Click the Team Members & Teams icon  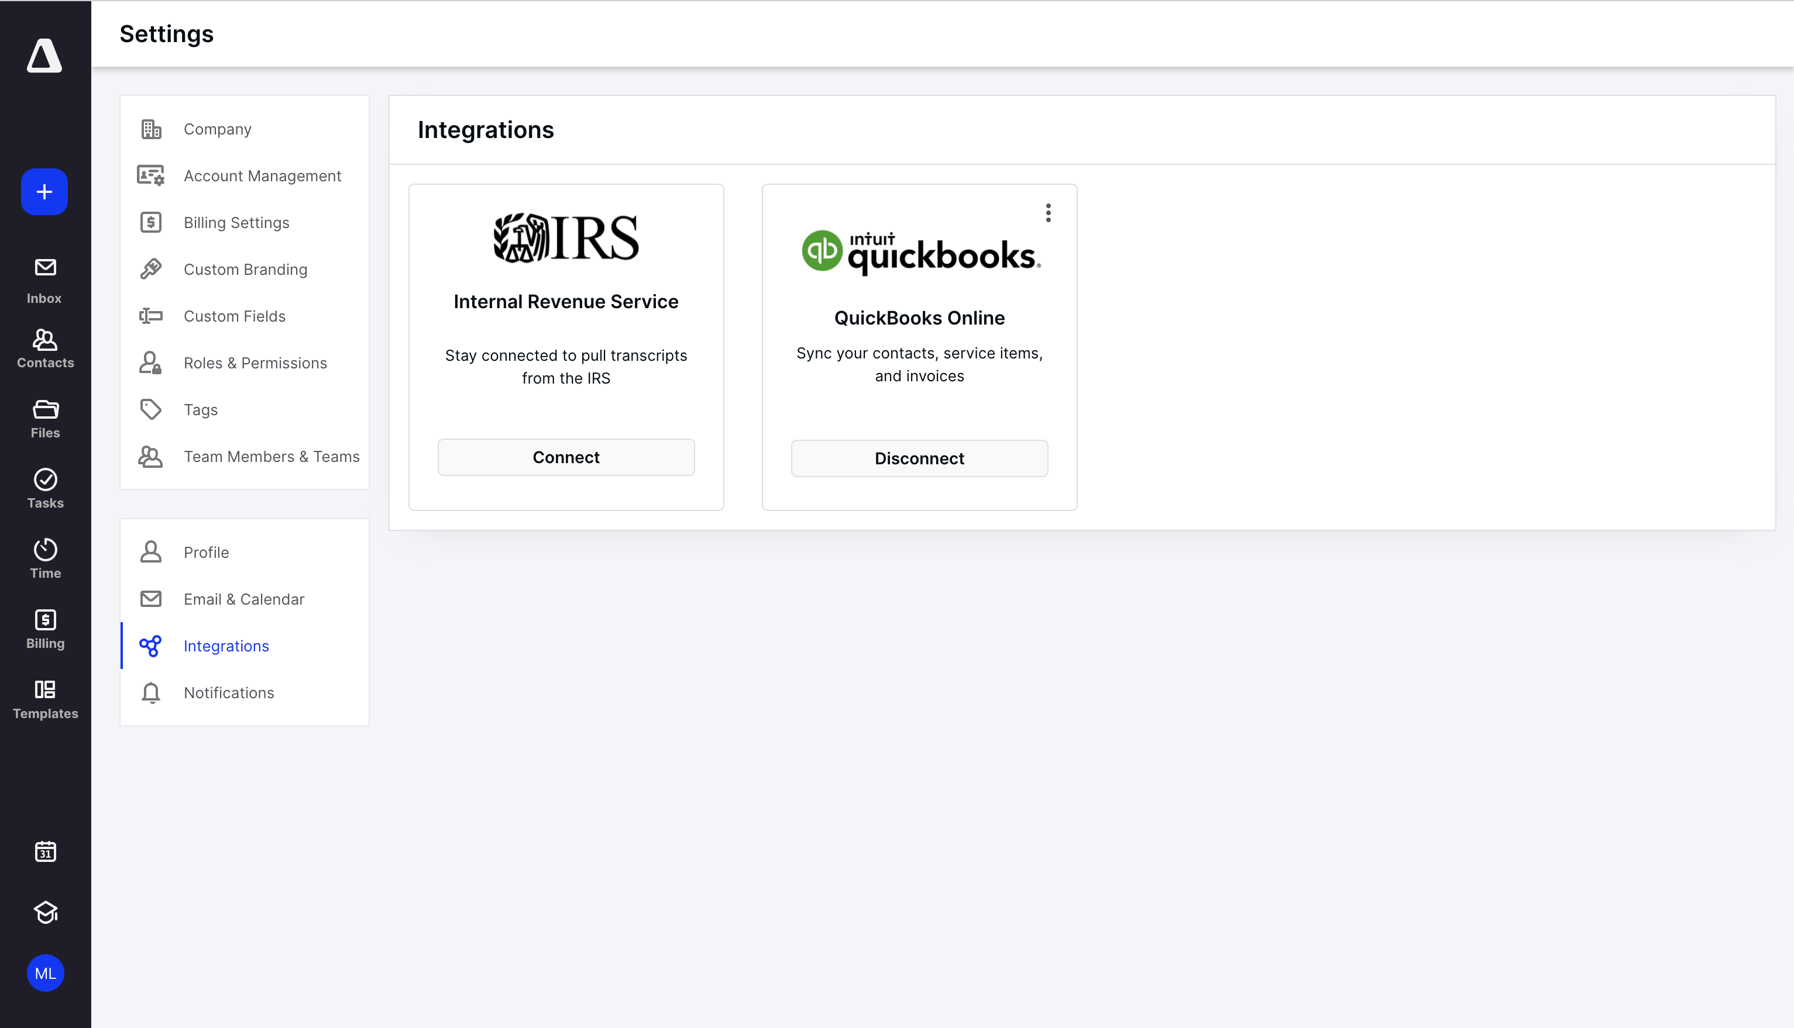[x=150, y=457]
